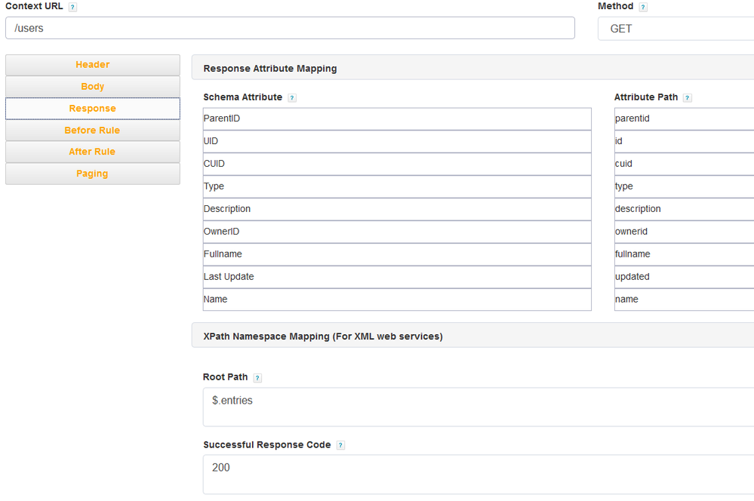This screenshot has width=754, height=501.
Task: Click the help icon beside Method label
Action: [x=643, y=7]
